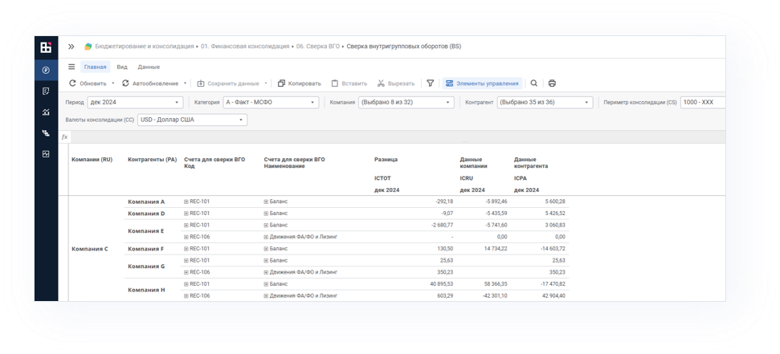
Task: Select the Компания E counterparty cell
Action: [x=146, y=231]
